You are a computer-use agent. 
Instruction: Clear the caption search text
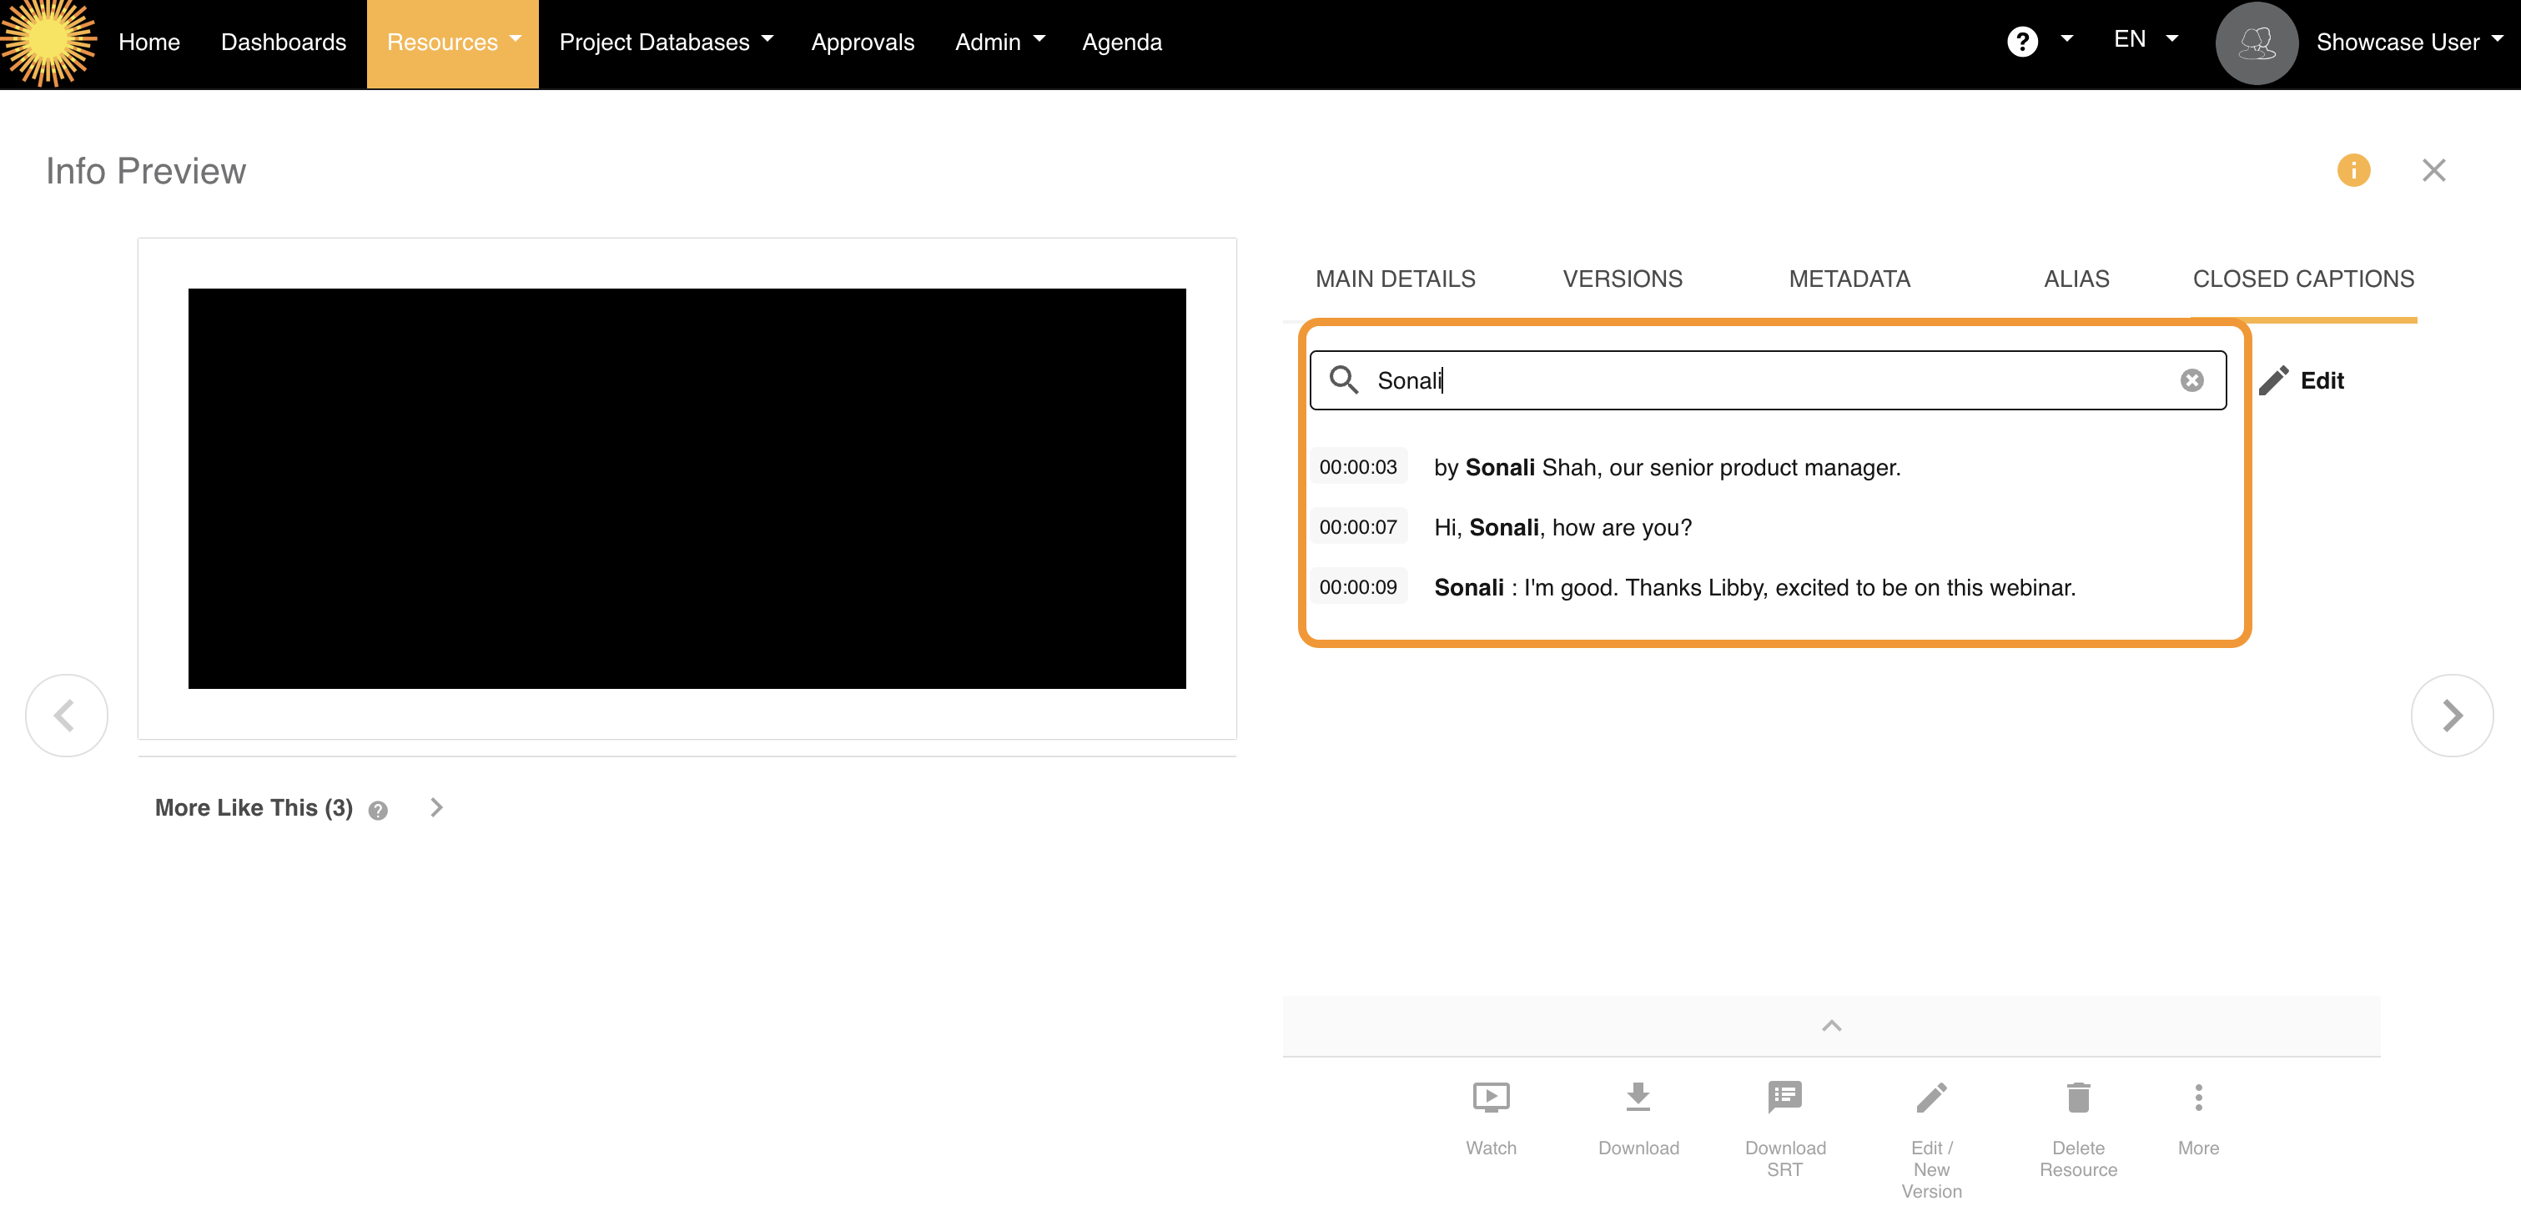pos(2191,380)
